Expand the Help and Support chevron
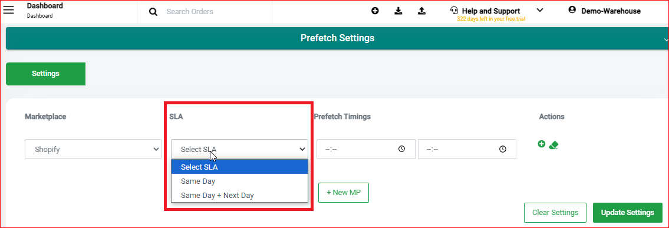The image size is (669, 228). [x=540, y=10]
